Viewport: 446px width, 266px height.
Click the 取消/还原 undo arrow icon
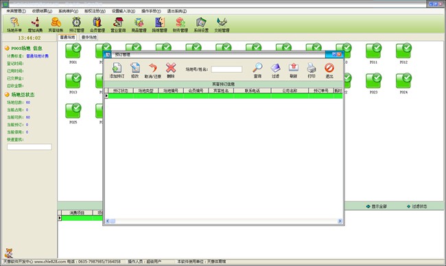153,68
